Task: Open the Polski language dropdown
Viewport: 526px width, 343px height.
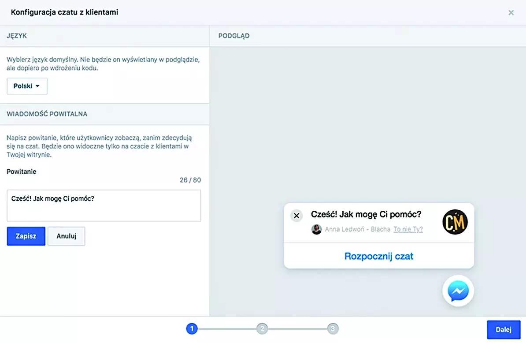Action: [x=27, y=86]
